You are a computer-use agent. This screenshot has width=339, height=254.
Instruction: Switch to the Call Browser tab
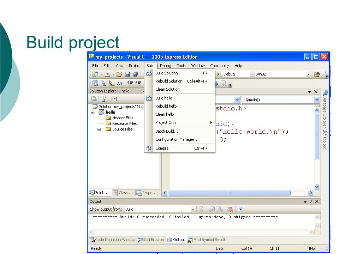coord(151,240)
